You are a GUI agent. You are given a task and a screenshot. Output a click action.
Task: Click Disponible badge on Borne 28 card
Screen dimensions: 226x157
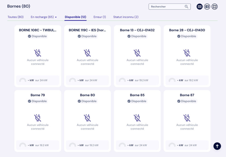click(187, 36)
